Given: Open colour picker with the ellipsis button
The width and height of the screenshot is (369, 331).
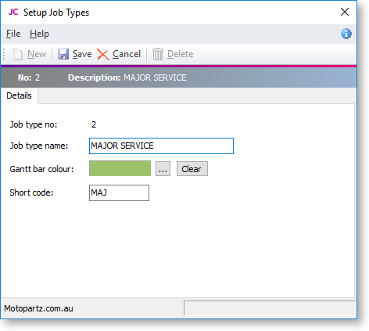Looking at the screenshot, I should [163, 169].
